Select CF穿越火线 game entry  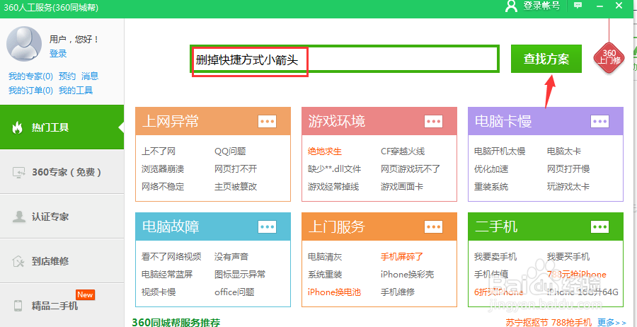403,151
